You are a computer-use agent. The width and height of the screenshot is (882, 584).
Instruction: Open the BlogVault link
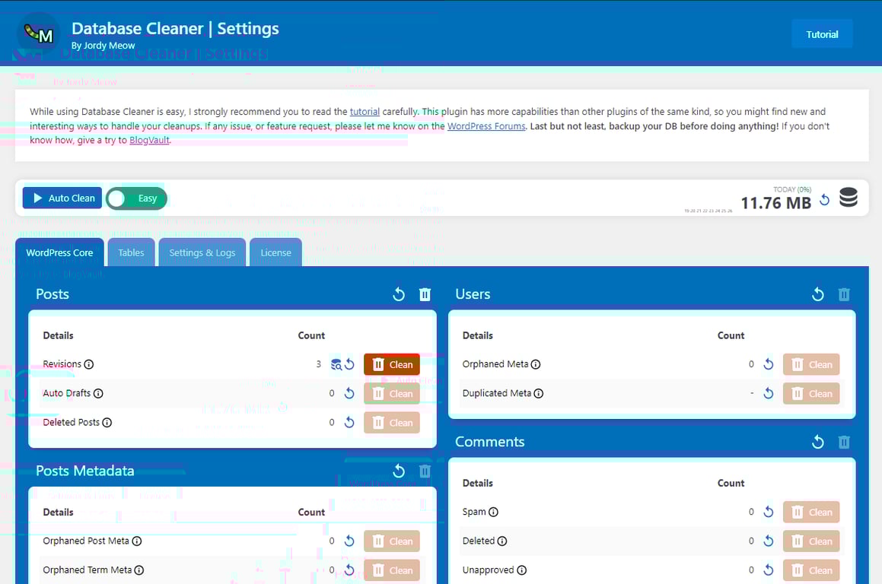pyautogui.click(x=149, y=140)
